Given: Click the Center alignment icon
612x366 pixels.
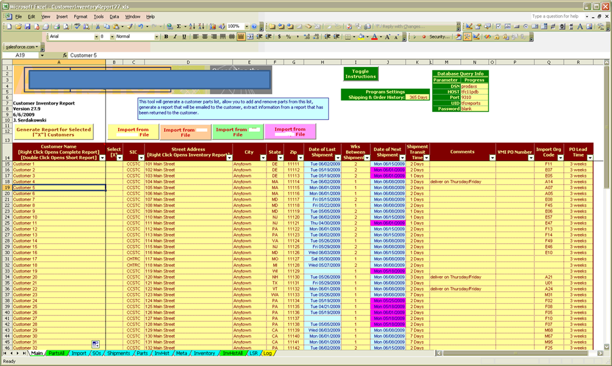Looking at the screenshot, I should tap(205, 36).
